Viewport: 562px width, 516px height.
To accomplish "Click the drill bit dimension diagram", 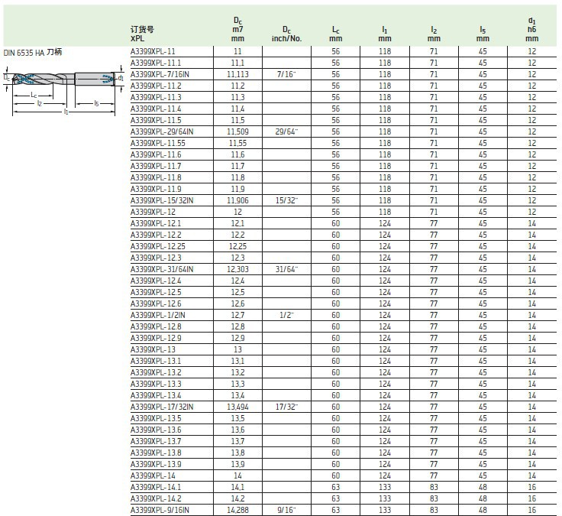I will [x=63, y=90].
